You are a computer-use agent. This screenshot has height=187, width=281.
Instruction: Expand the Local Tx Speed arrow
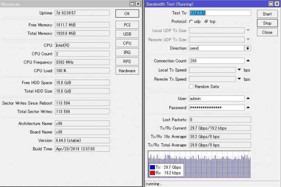(239, 69)
